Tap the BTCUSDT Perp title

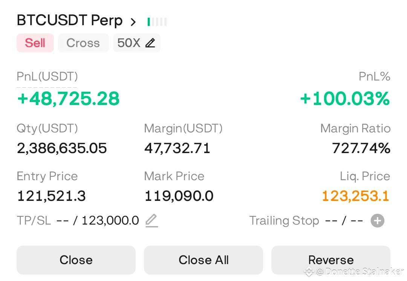pyautogui.click(x=70, y=21)
